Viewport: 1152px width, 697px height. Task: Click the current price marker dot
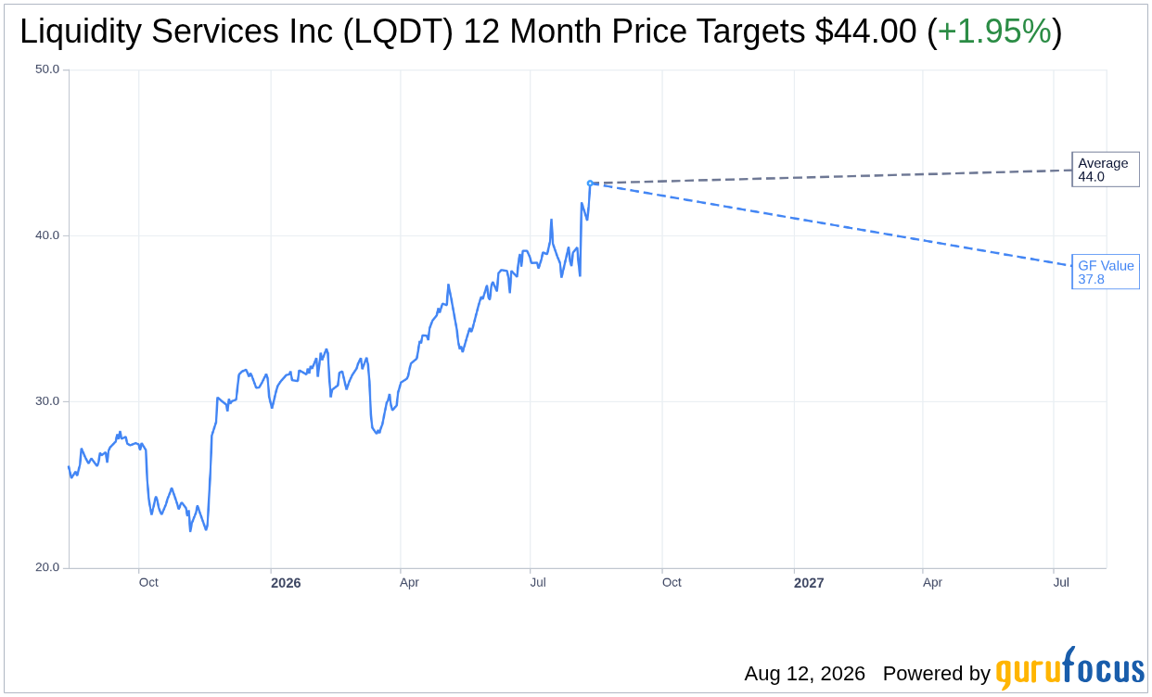pyautogui.click(x=590, y=184)
